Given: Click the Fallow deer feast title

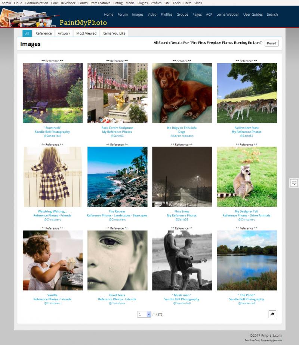Looking at the screenshot, I should pos(246,127).
